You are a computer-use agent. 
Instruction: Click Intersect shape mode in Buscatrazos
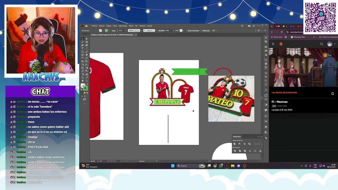point(245,144)
